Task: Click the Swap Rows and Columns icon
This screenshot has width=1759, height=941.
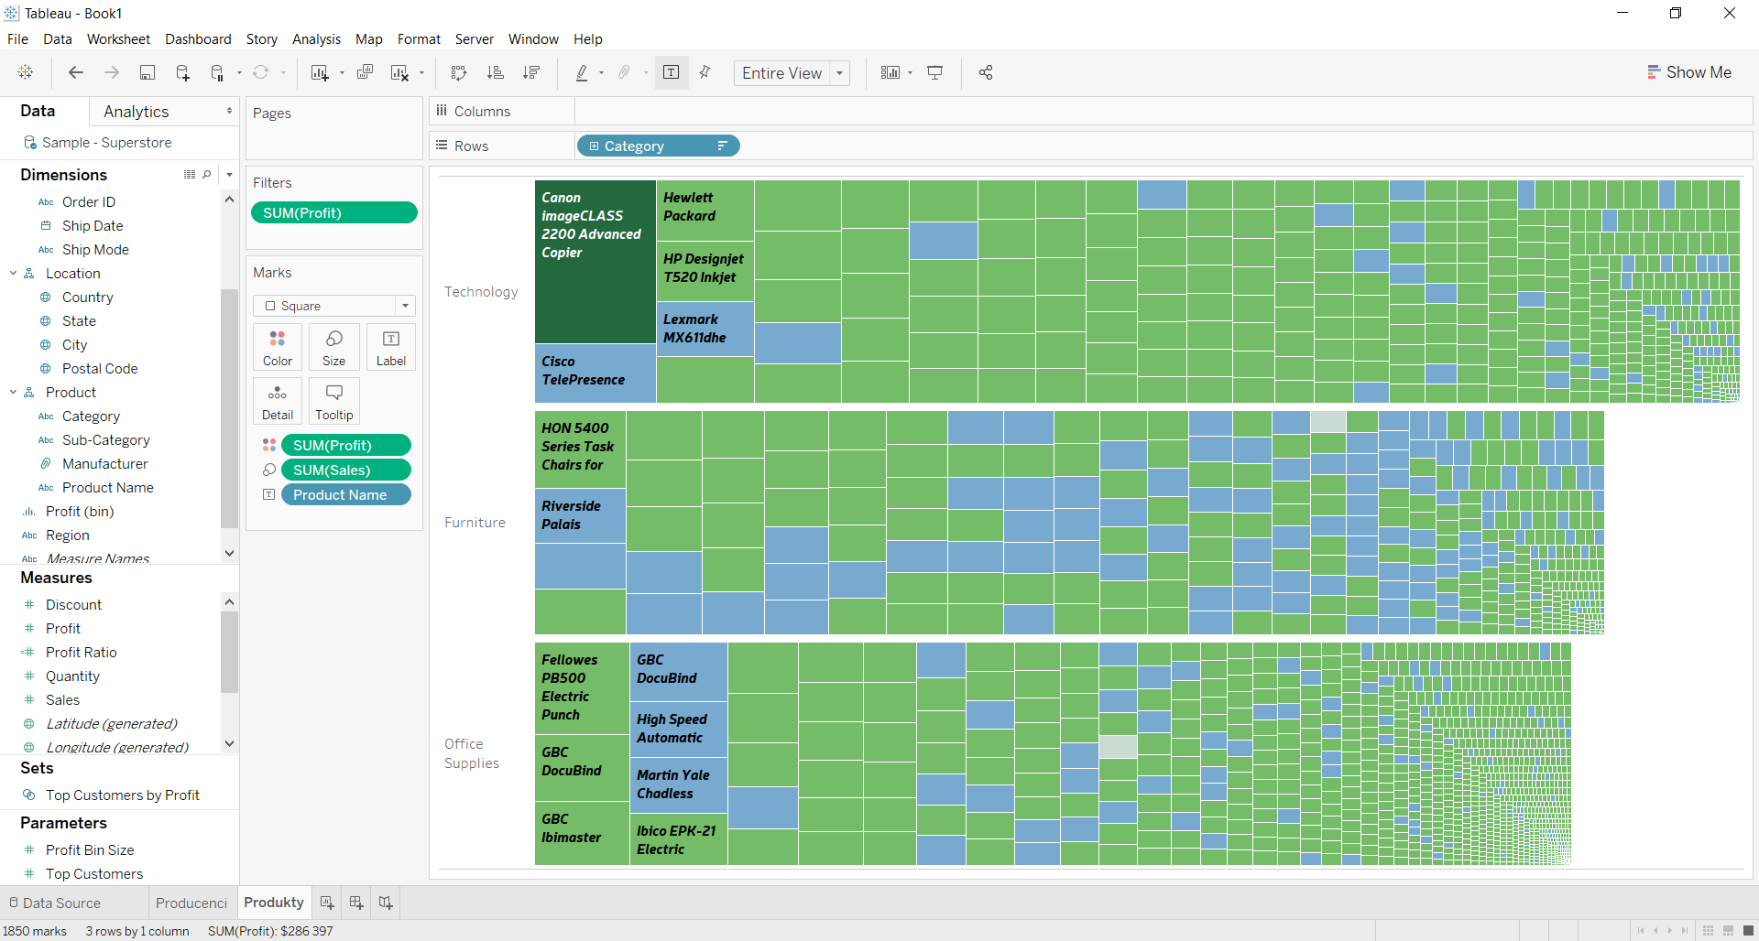Action: point(459,73)
